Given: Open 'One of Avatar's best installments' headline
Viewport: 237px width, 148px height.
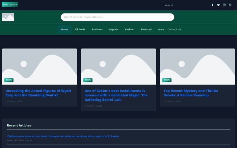Looking at the screenshot, I should 116,95.
